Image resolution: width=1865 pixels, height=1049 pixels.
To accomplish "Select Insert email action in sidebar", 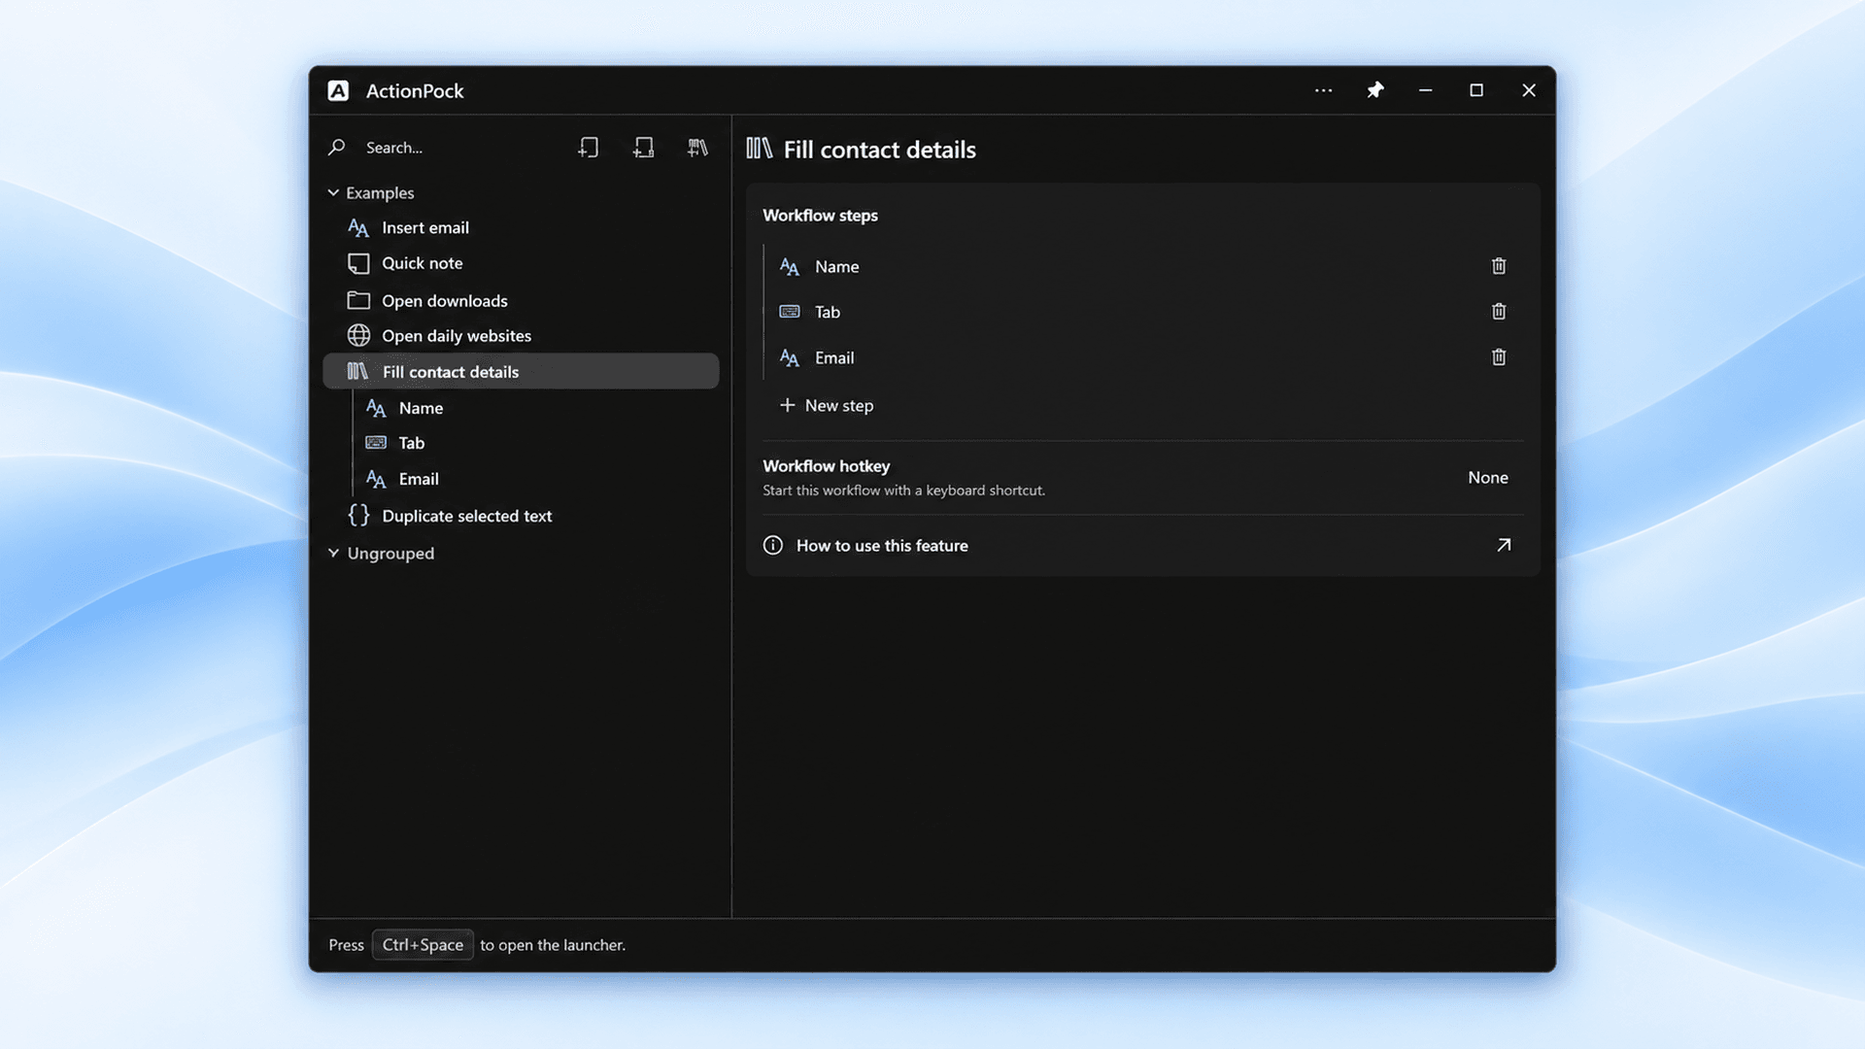I will coord(521,227).
